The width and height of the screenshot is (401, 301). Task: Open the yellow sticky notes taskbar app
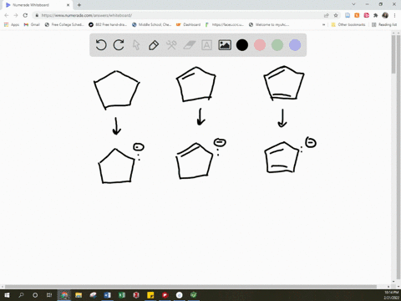[150, 295]
